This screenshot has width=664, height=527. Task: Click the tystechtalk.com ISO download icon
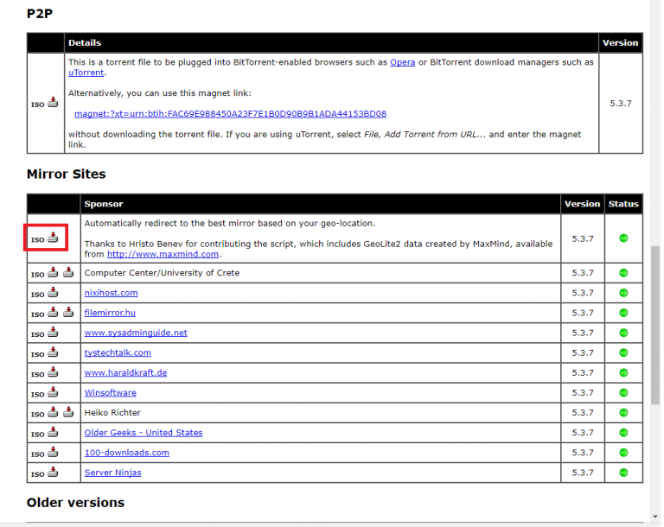tap(53, 352)
